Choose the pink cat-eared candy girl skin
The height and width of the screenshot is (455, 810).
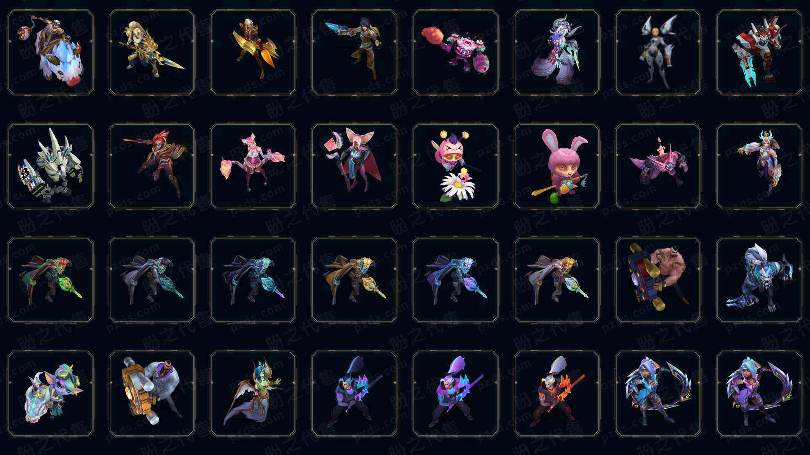tap(253, 166)
